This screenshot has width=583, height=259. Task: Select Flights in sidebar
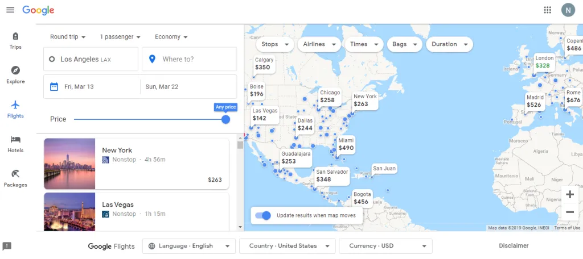(15, 110)
